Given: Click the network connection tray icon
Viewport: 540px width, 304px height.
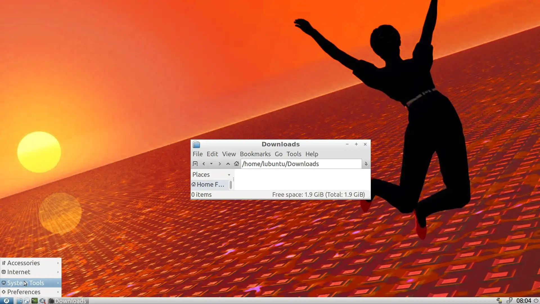Looking at the screenshot, I should [509, 301].
